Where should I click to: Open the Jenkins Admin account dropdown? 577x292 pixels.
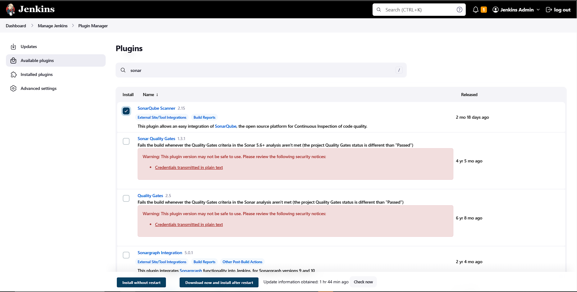(x=516, y=10)
